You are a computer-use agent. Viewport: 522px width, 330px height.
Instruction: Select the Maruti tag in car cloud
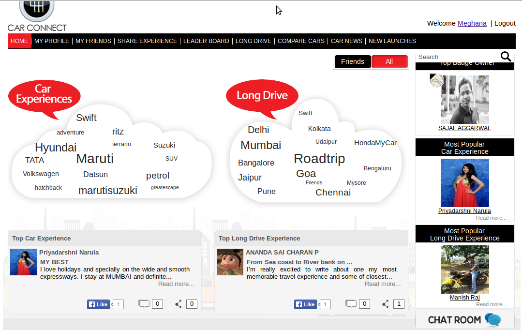95,159
